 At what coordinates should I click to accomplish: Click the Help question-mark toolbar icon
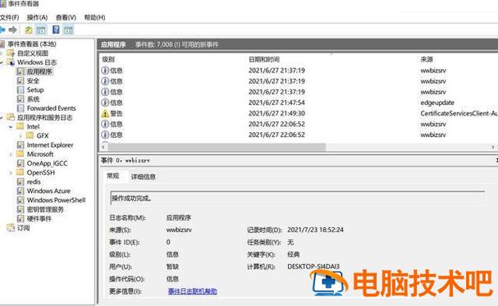point(56,30)
